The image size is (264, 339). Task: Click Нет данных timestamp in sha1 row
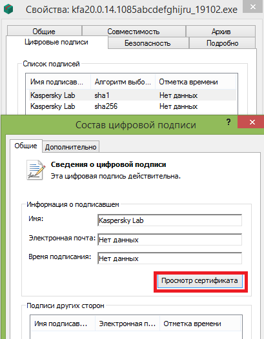178,95
